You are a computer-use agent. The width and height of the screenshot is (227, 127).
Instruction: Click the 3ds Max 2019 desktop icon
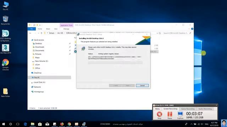(x=6, y=49)
